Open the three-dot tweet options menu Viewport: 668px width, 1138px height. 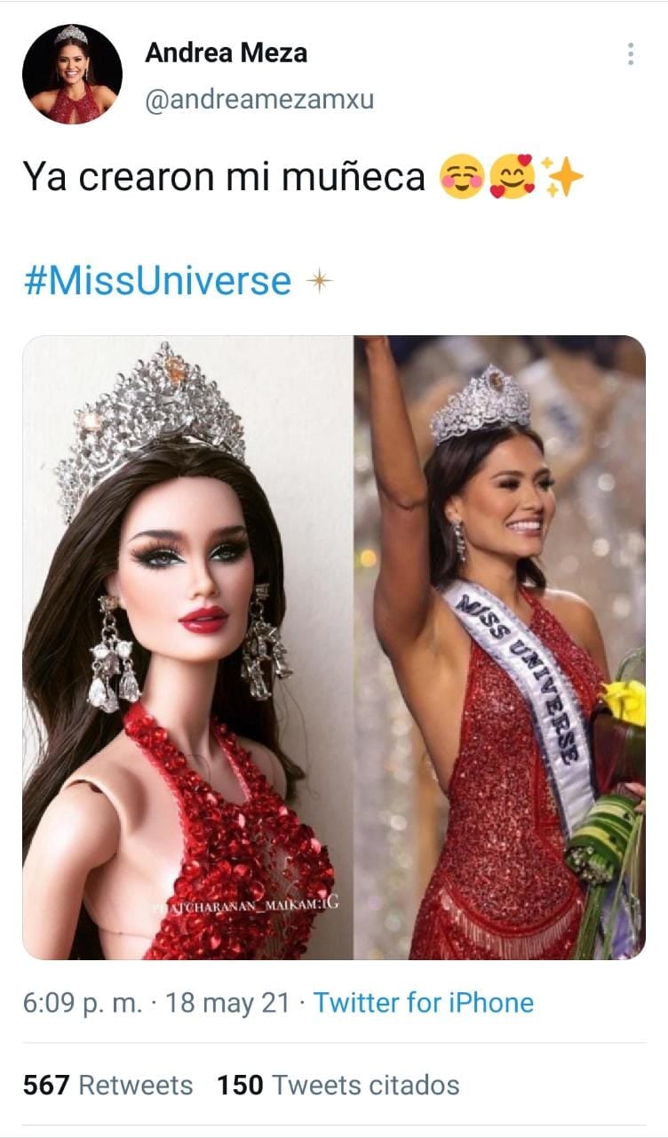(x=630, y=53)
